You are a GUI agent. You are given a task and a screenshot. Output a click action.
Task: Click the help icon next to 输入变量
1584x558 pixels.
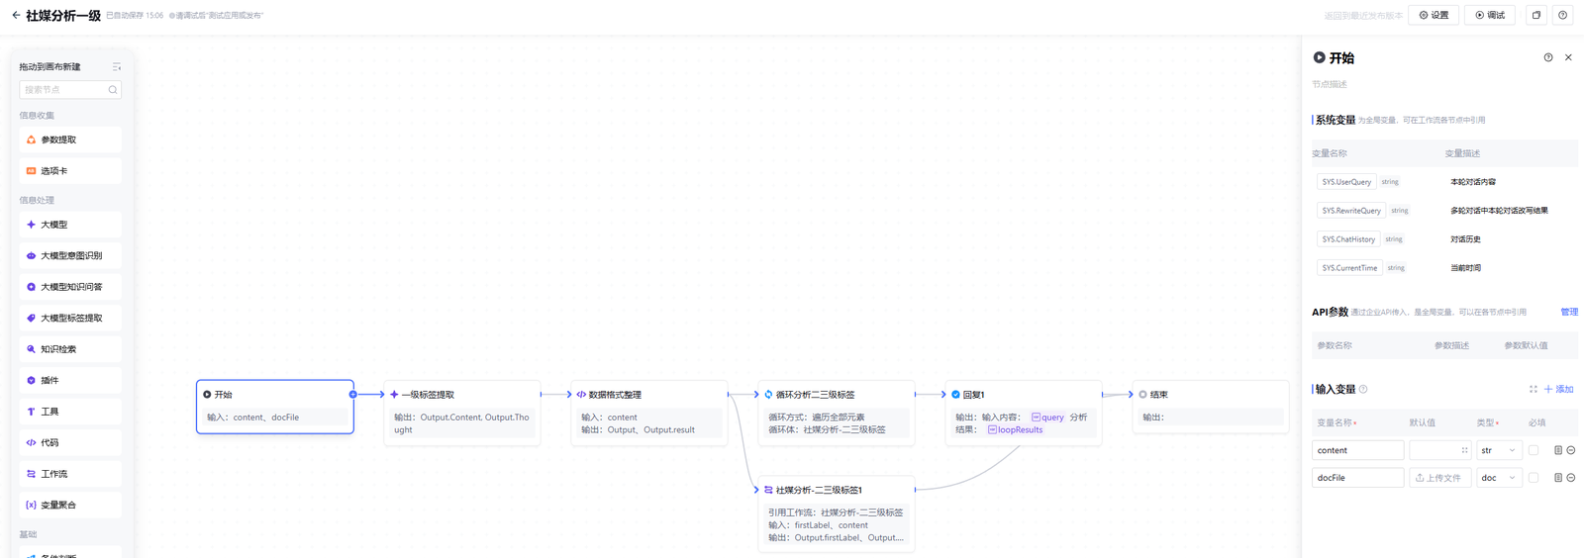tap(1363, 390)
